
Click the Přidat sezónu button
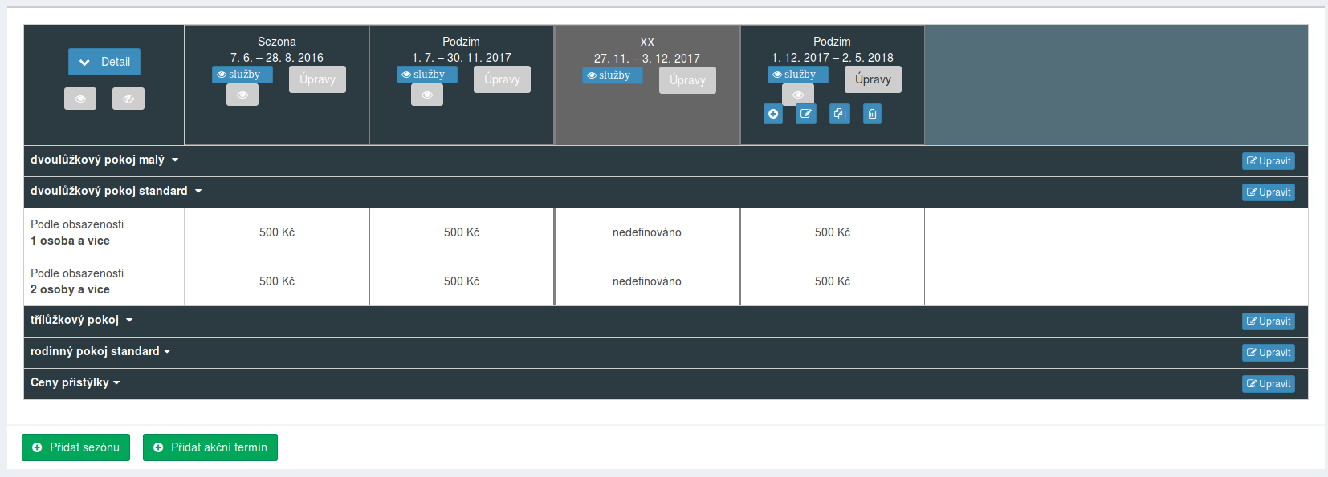(x=75, y=447)
